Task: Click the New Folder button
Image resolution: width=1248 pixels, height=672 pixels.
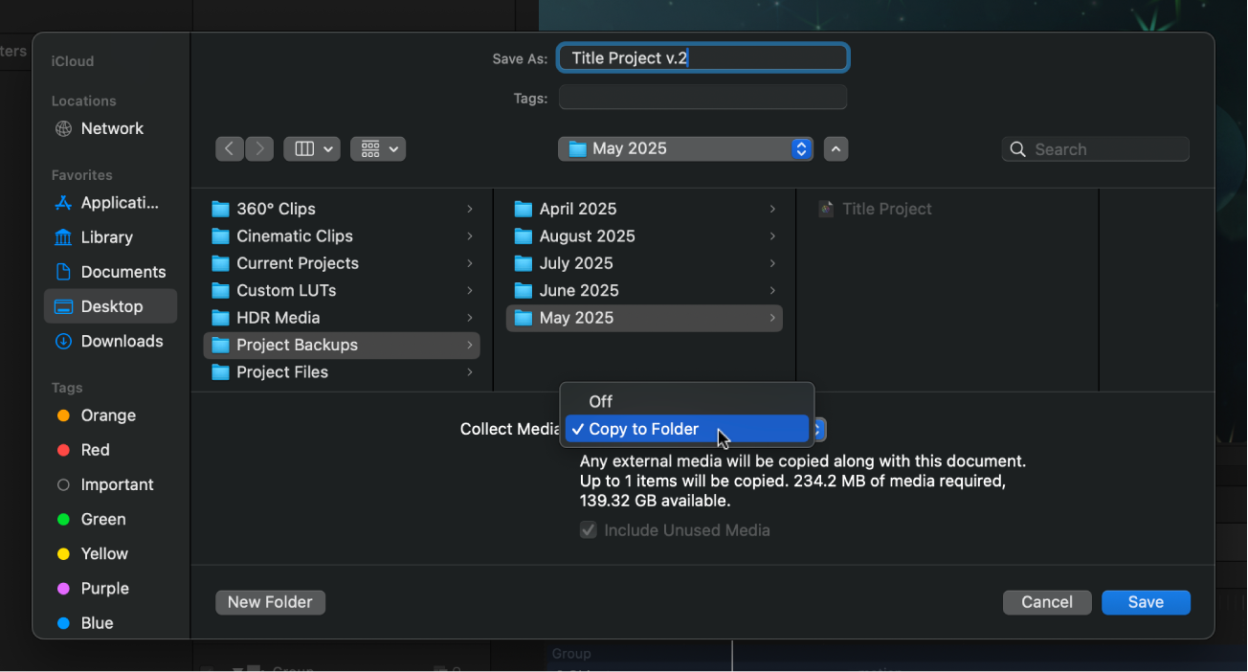Action: point(270,602)
